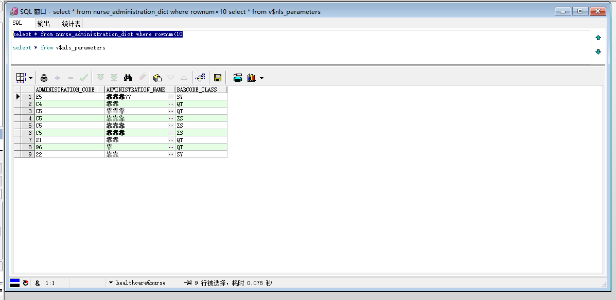616x300 pixels.
Task: Click the BARCODE_CLASS cell QT in row 2
Action: (201, 104)
